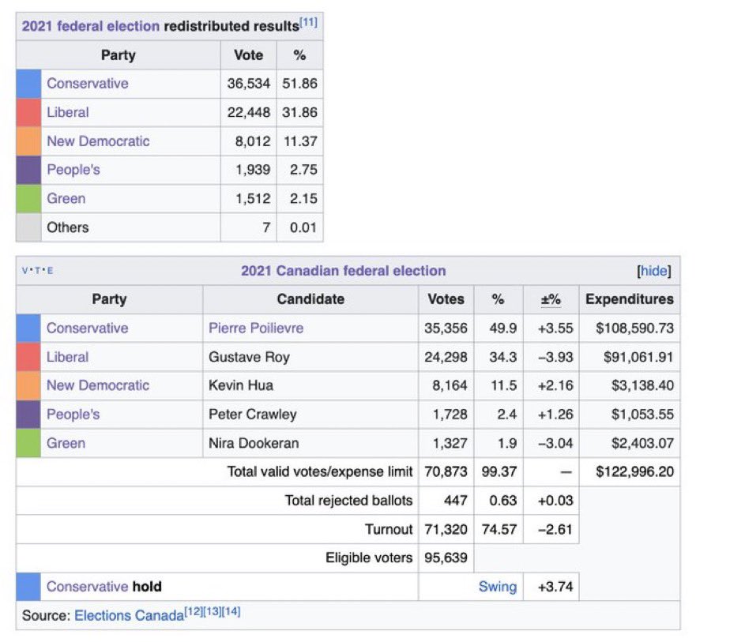The image size is (730, 642).
Task: Click the green color cell beside Nira Dookeran's party
Action: click(28, 443)
